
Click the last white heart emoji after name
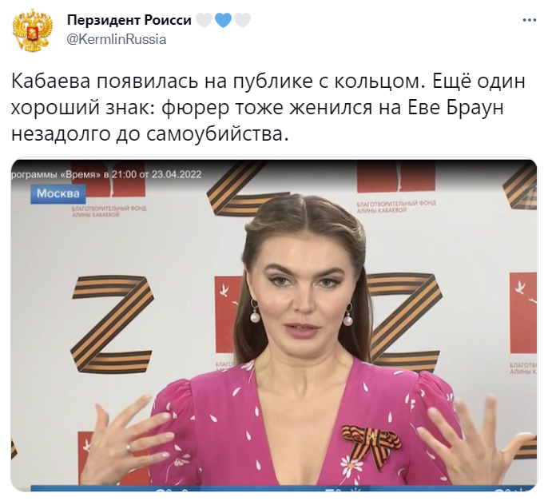coord(242,20)
